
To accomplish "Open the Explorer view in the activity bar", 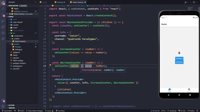I will (x=3, y=3).
